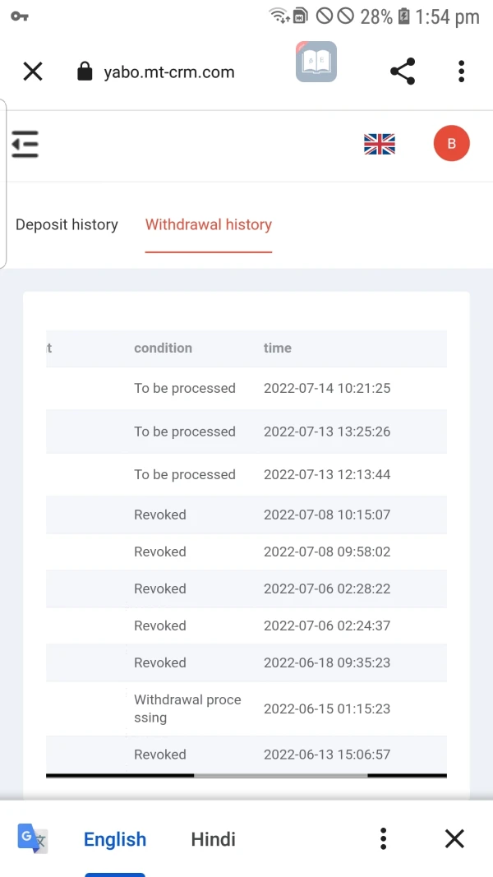This screenshot has width=493, height=877.
Task: Open the browser three-dot overflow menu
Action: (x=462, y=72)
